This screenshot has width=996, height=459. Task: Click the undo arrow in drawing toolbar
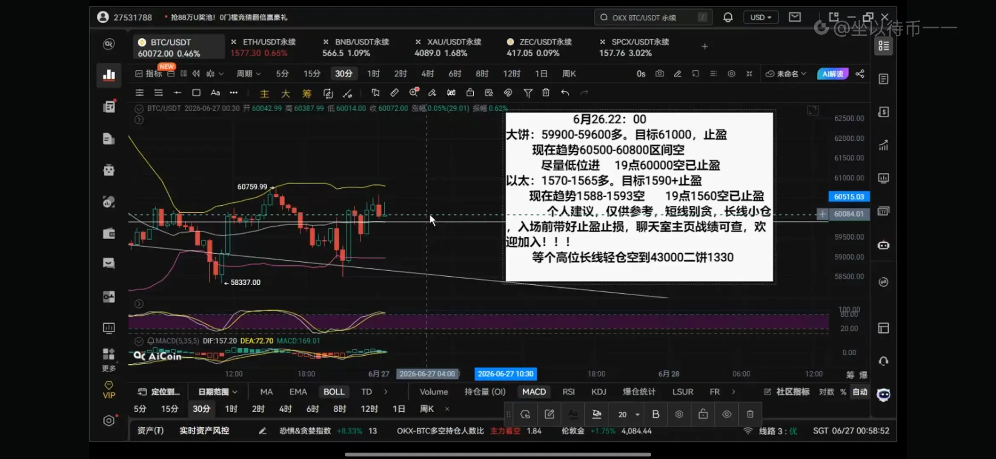coord(565,93)
